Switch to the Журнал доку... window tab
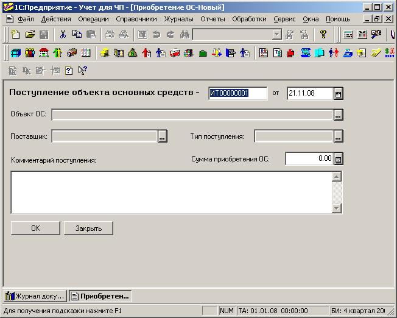This screenshot has height=318, width=397. point(35,297)
